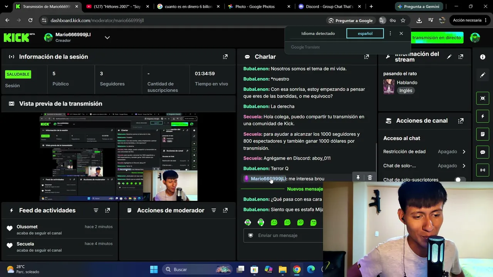493x277 pixels.
Task: Insert the sixth green emote
Action: click(313, 222)
